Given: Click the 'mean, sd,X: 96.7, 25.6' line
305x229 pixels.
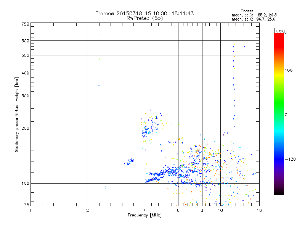Looking at the screenshot, I should (x=254, y=19).
